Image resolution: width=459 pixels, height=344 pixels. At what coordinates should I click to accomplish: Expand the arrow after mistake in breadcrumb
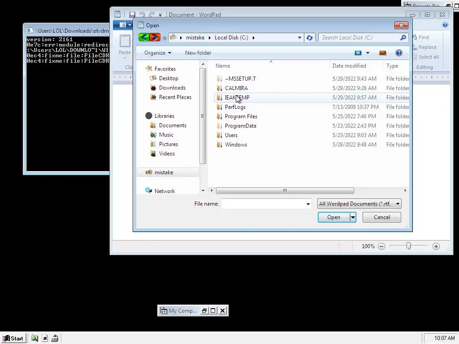point(210,38)
